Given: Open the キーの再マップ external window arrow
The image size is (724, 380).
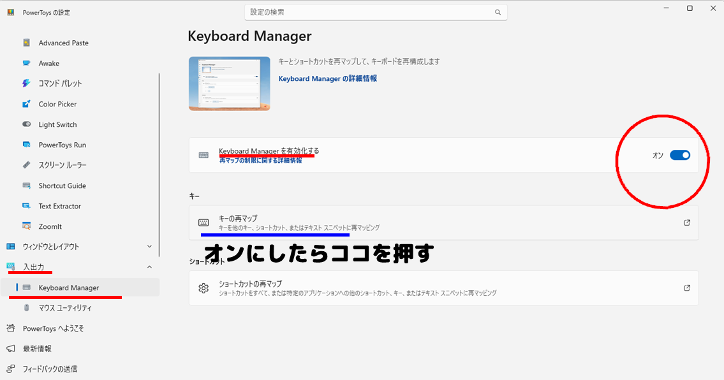Looking at the screenshot, I should coord(686,223).
